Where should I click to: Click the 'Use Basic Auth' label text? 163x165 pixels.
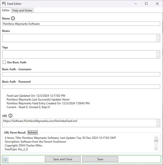[17, 62]
